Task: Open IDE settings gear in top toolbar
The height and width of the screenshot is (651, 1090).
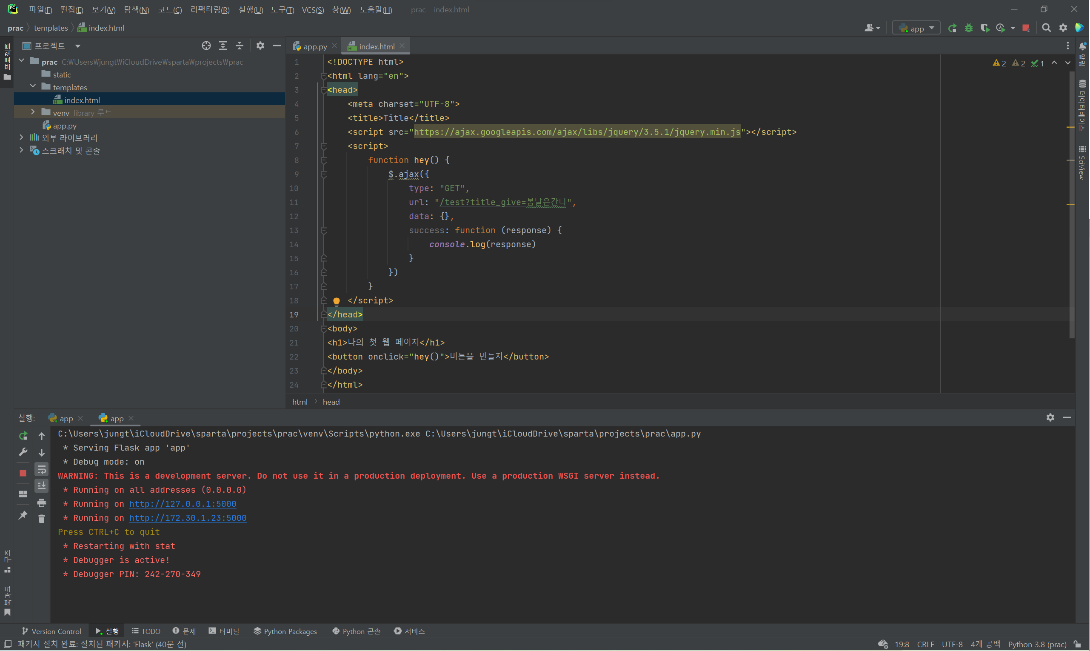Action: (x=1063, y=29)
